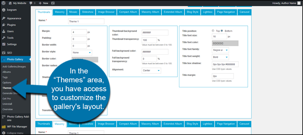Switch to the Image Browser tab in top panel
The image size is (303, 135).
pos(106,12)
